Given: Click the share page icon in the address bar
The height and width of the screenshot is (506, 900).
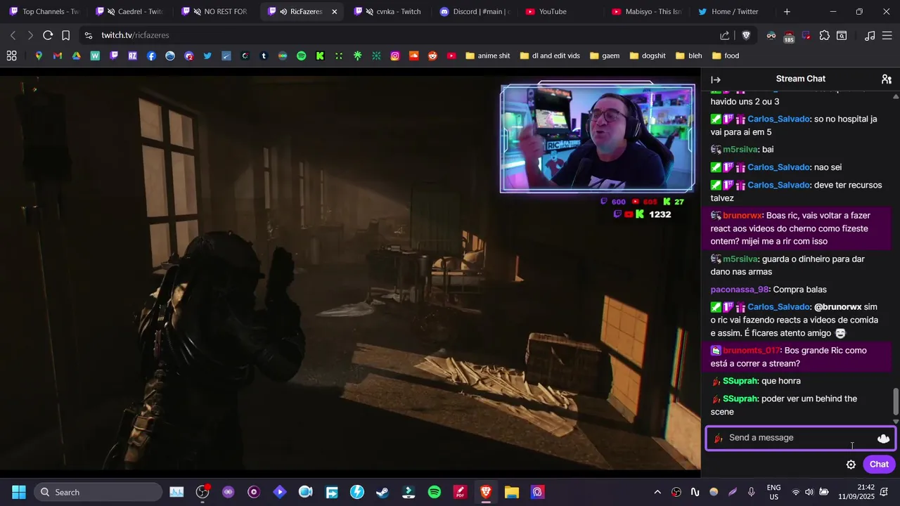Looking at the screenshot, I should click(725, 35).
